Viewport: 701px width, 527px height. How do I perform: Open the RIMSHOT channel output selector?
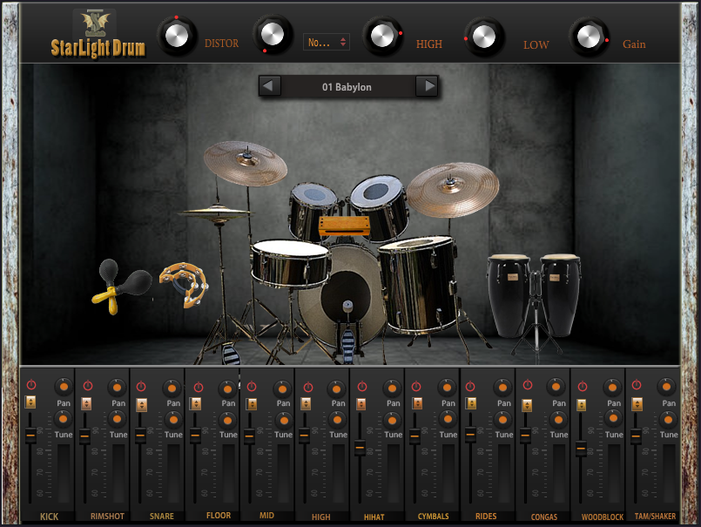coord(86,404)
